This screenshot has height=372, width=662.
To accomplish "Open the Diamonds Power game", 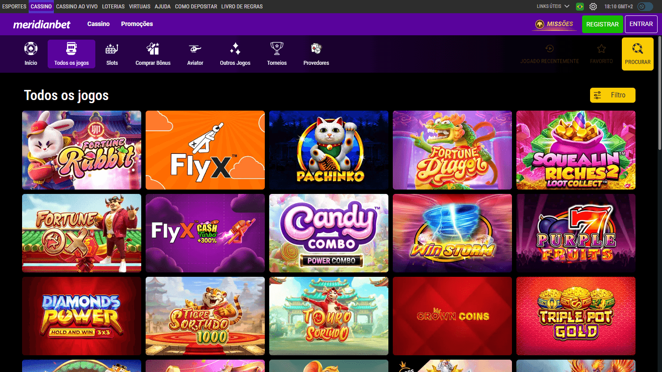I will tap(82, 316).
